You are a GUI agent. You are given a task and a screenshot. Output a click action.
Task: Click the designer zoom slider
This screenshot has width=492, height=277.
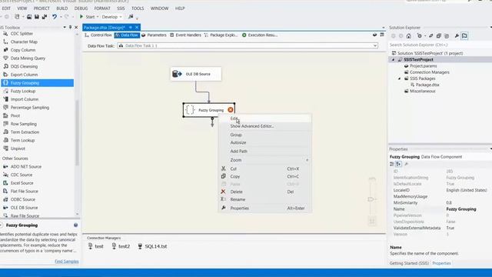pos(372,199)
